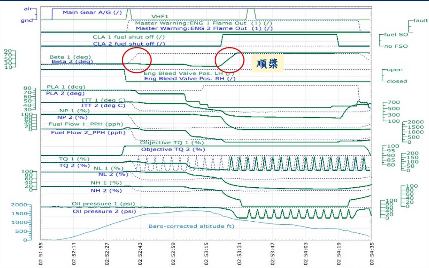Click the NH 1 (%) label
The height and width of the screenshot is (268, 429).
pyautogui.click(x=106, y=183)
